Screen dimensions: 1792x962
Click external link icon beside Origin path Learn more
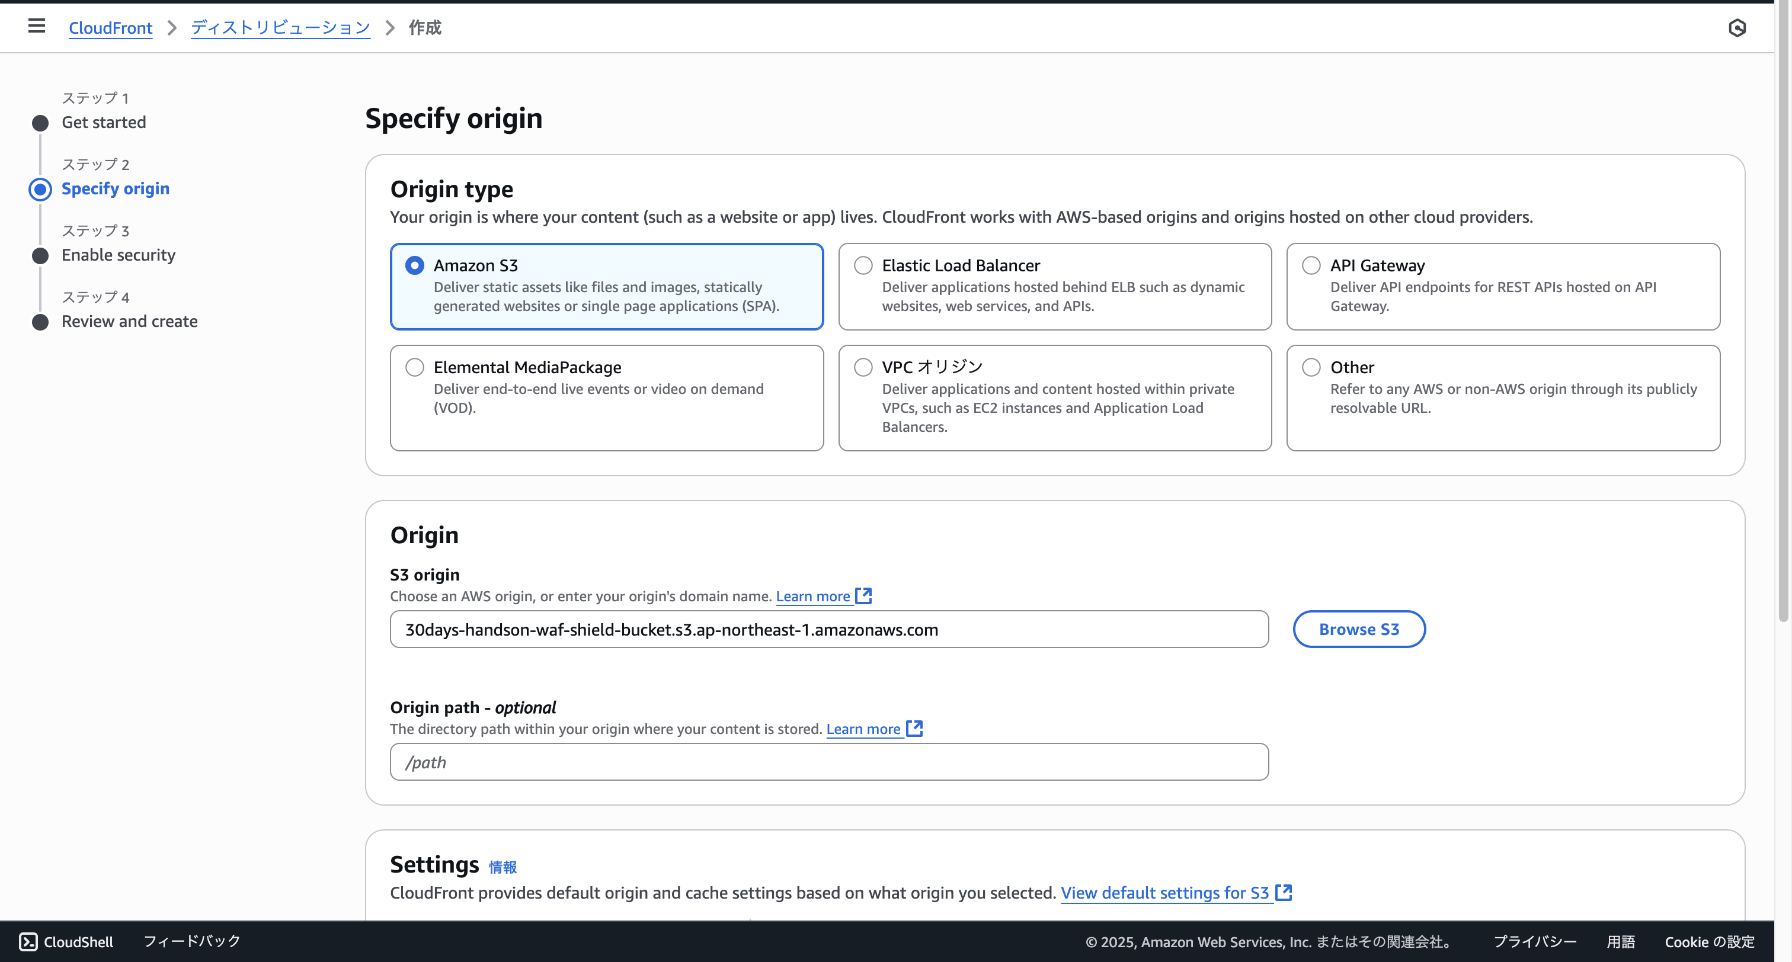(x=914, y=728)
